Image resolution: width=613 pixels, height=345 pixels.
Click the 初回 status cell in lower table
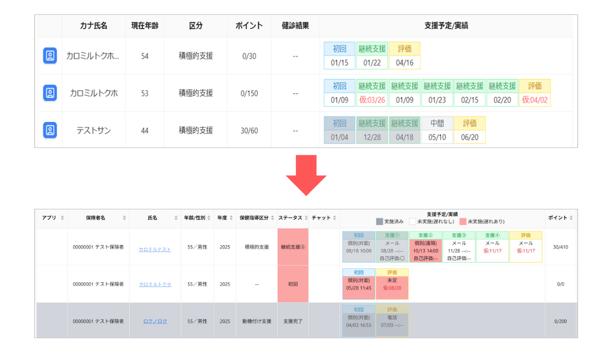pos(293,284)
